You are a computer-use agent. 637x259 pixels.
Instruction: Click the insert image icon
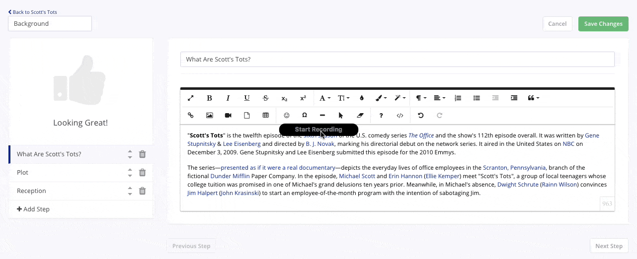point(209,115)
